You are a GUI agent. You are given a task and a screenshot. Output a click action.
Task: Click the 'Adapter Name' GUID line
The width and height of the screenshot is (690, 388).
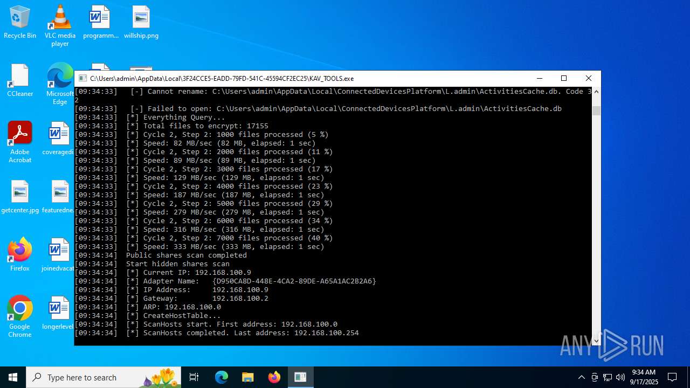coord(225,281)
